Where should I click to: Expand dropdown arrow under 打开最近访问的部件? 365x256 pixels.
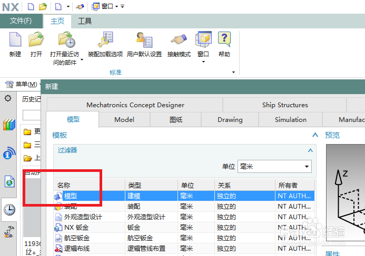coord(82,60)
